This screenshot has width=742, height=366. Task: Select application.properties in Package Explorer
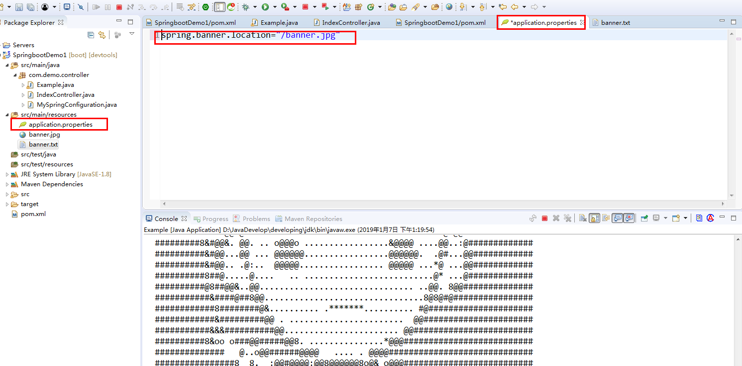(60, 125)
